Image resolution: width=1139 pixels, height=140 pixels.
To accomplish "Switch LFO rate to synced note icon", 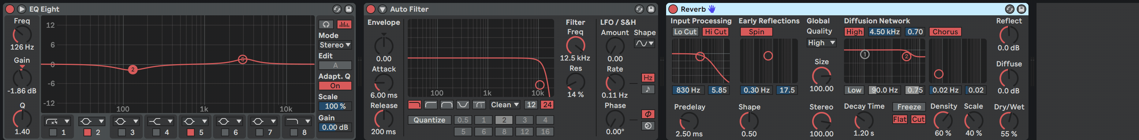I will coord(648,89).
